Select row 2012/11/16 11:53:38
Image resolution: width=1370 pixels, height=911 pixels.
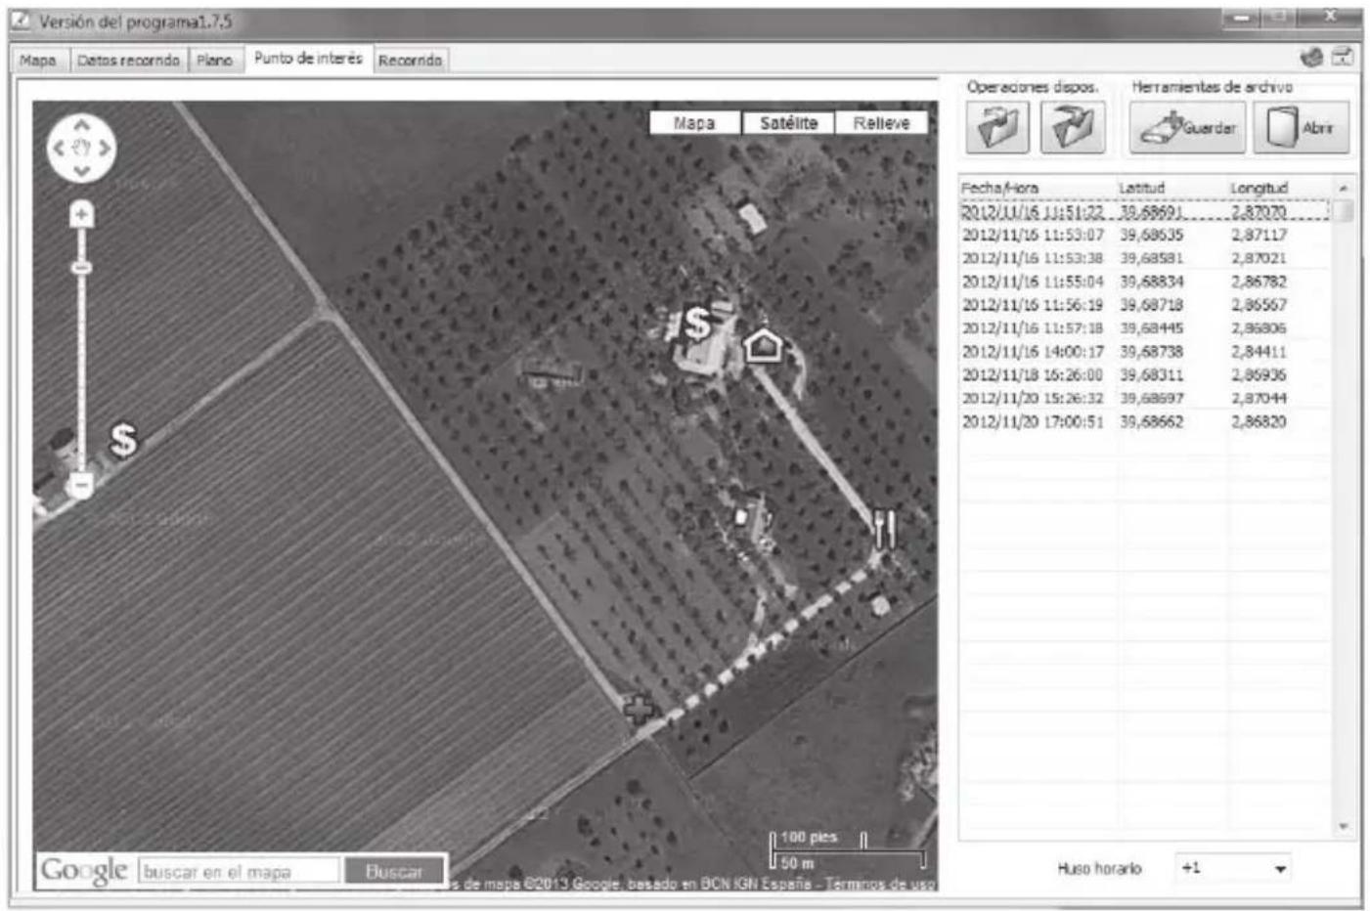pos(1145,258)
